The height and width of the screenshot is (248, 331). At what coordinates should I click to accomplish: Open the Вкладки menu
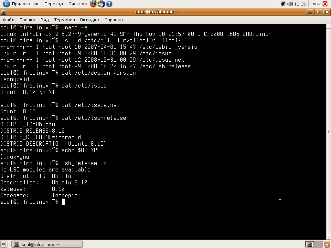pyautogui.click(x=90, y=20)
